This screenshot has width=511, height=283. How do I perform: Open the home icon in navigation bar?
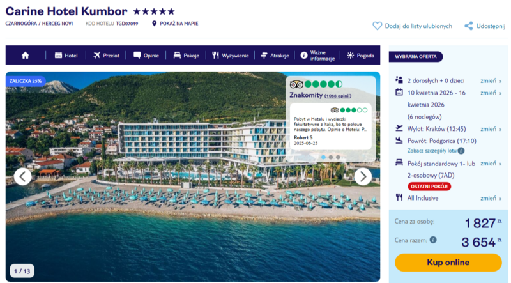26,56
